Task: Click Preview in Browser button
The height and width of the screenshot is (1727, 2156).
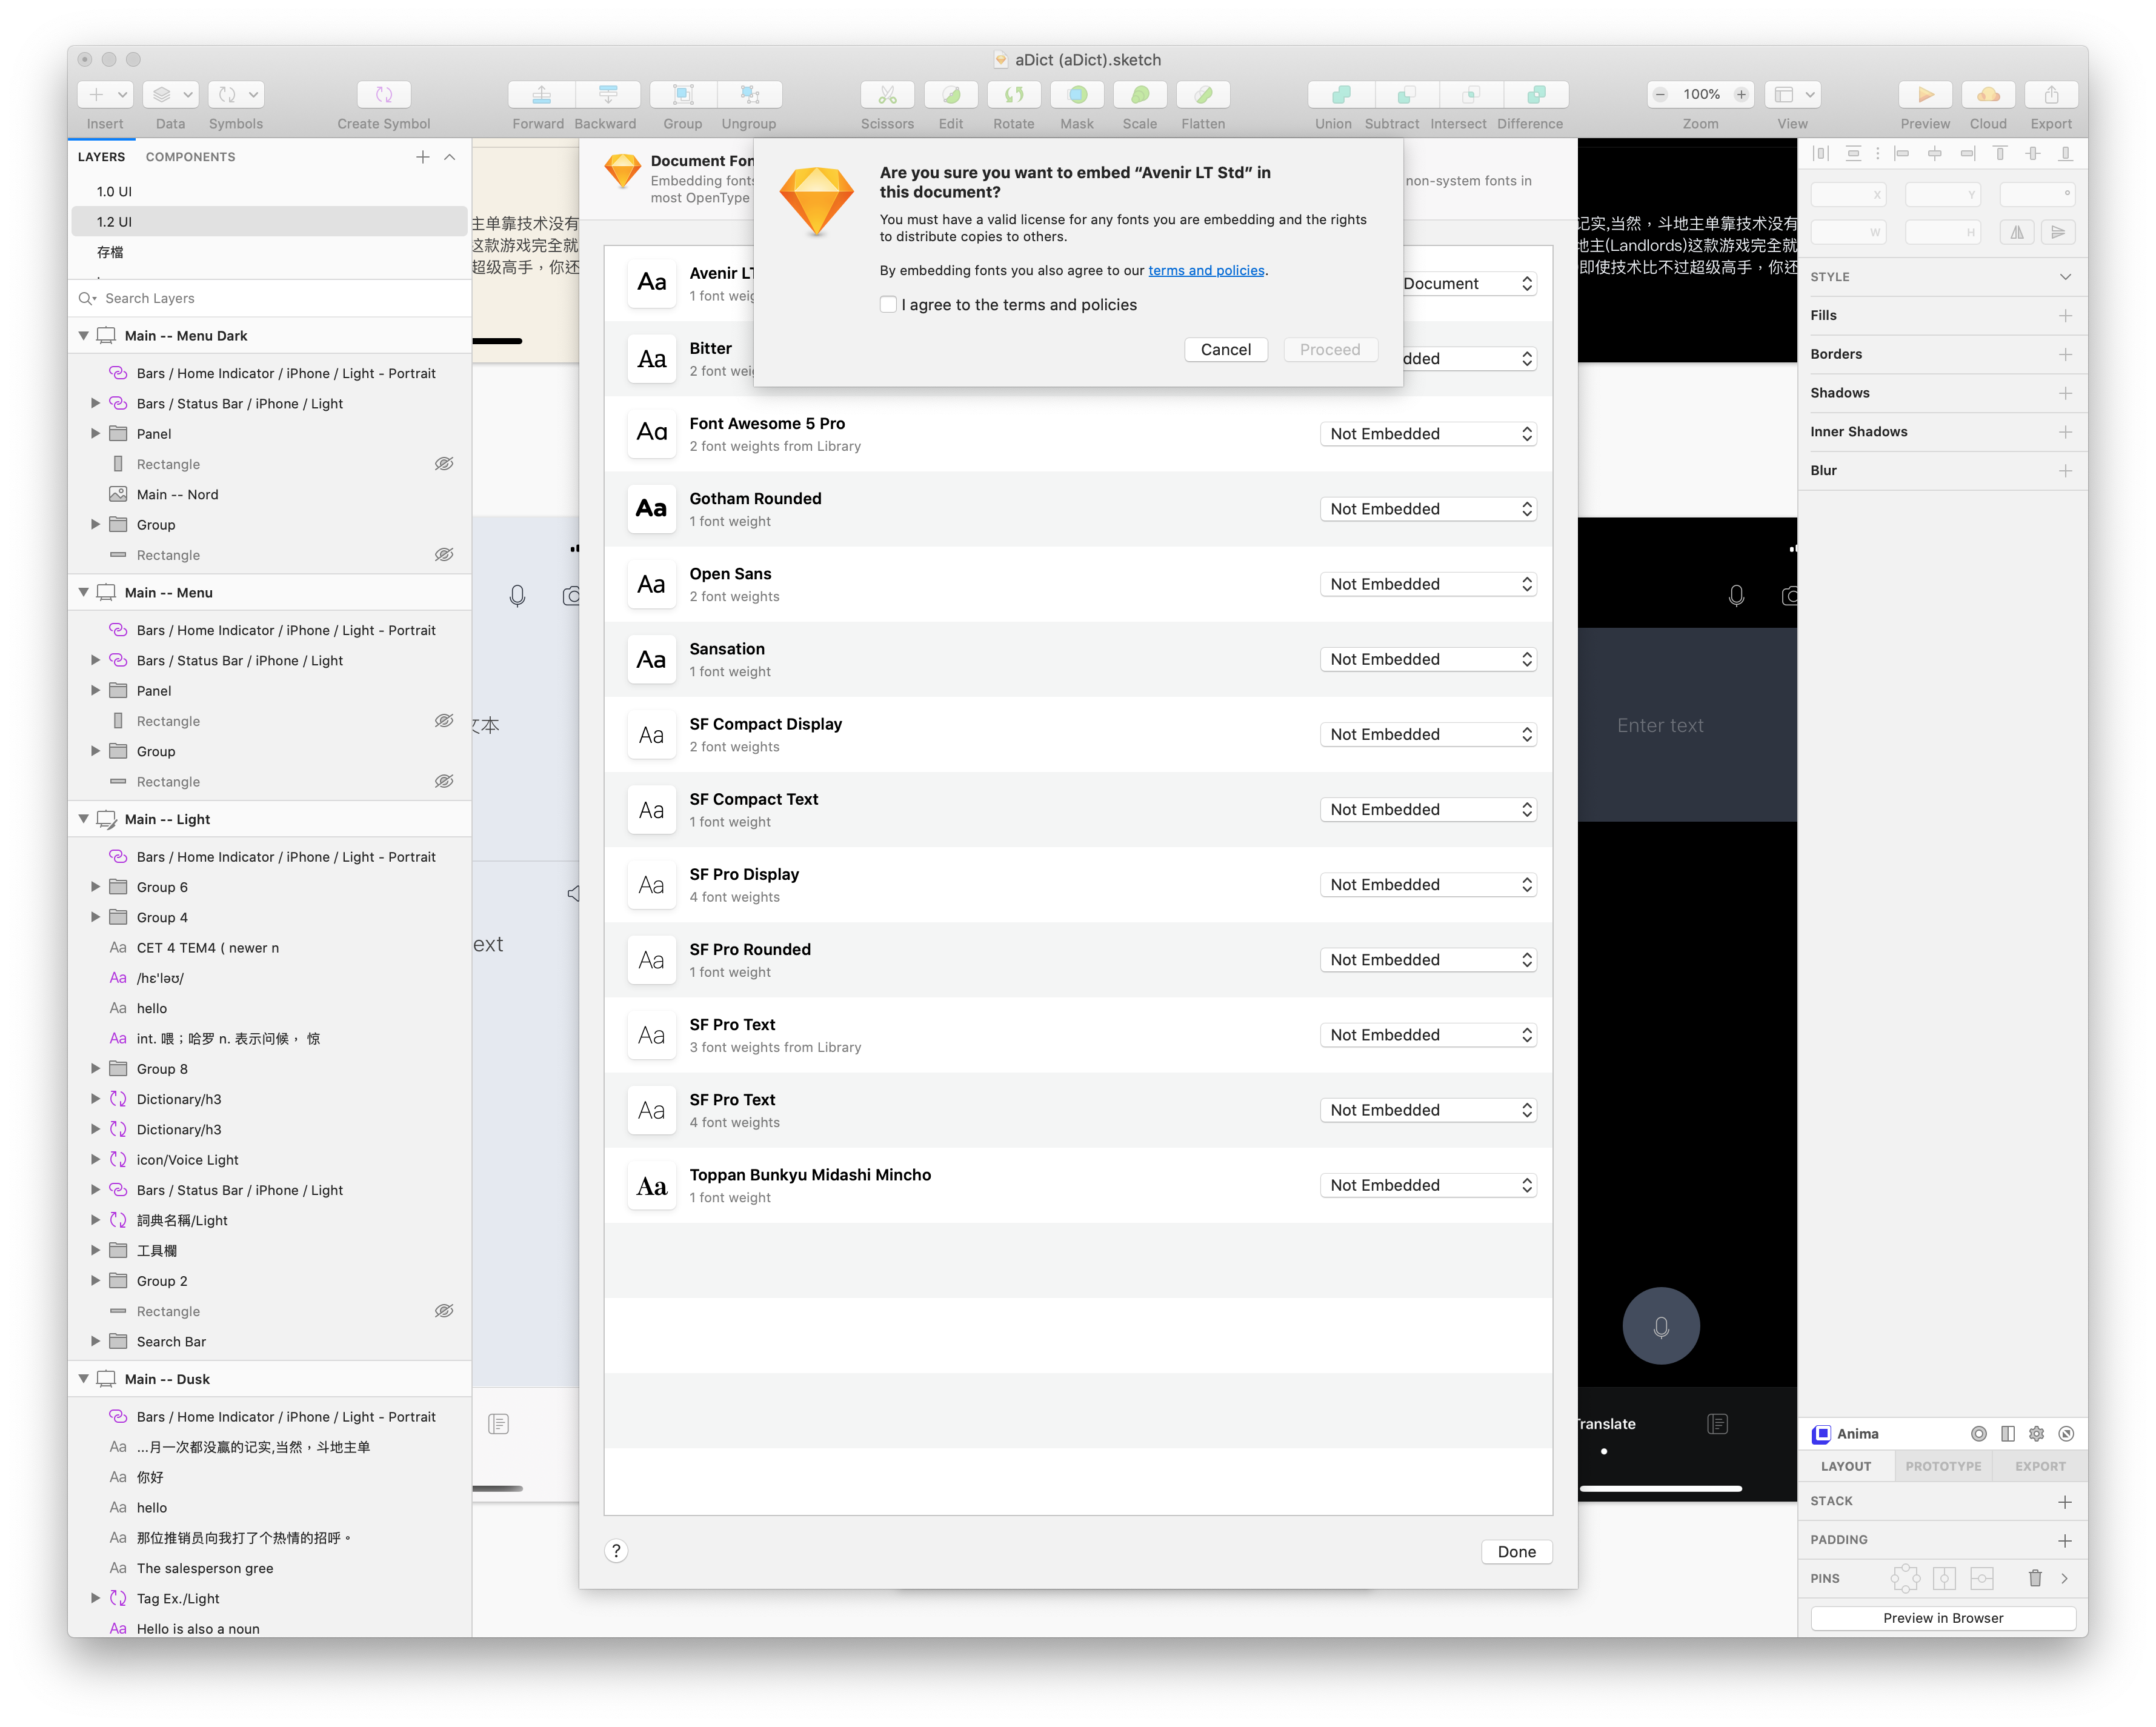Action: pos(1943,1618)
